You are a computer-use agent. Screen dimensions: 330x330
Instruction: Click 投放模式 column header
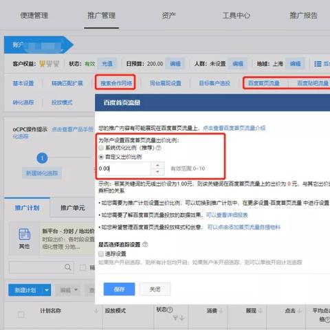pos(115,311)
